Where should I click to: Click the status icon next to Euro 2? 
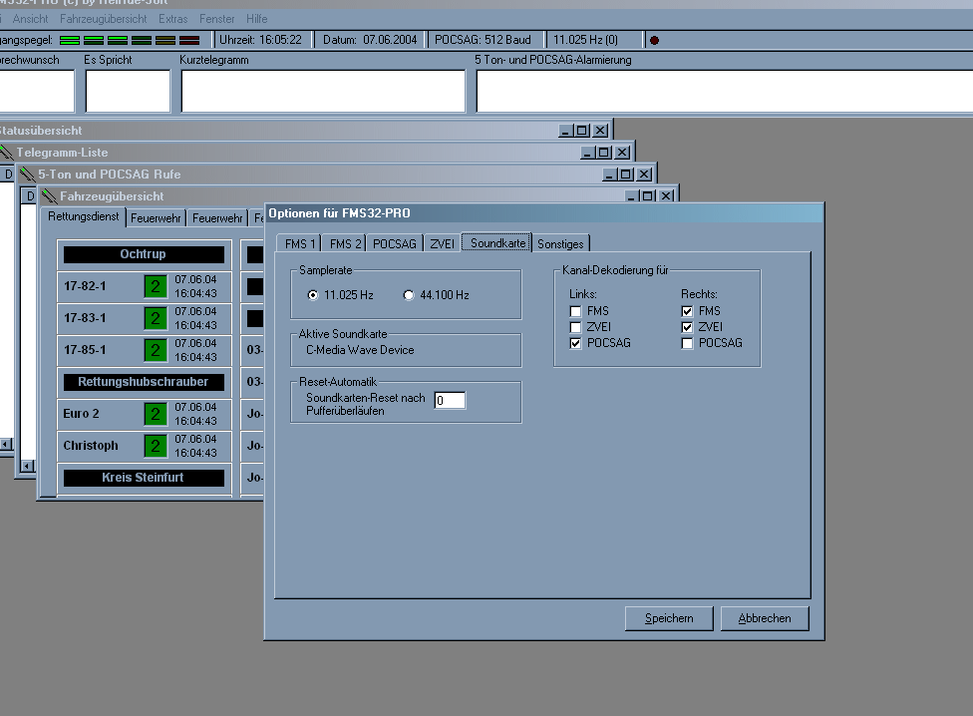(155, 414)
